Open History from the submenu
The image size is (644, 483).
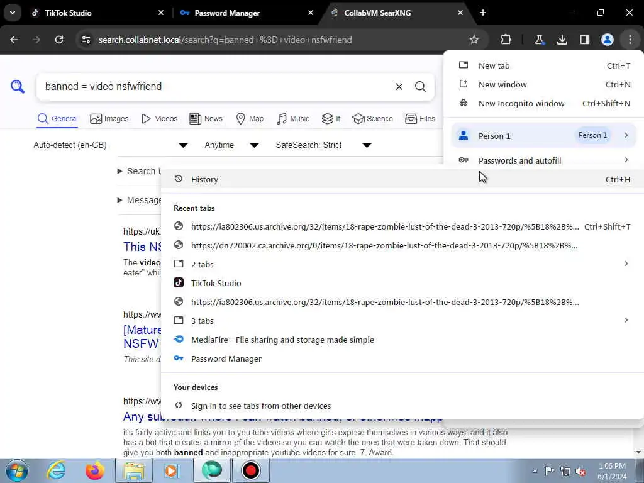402,179
